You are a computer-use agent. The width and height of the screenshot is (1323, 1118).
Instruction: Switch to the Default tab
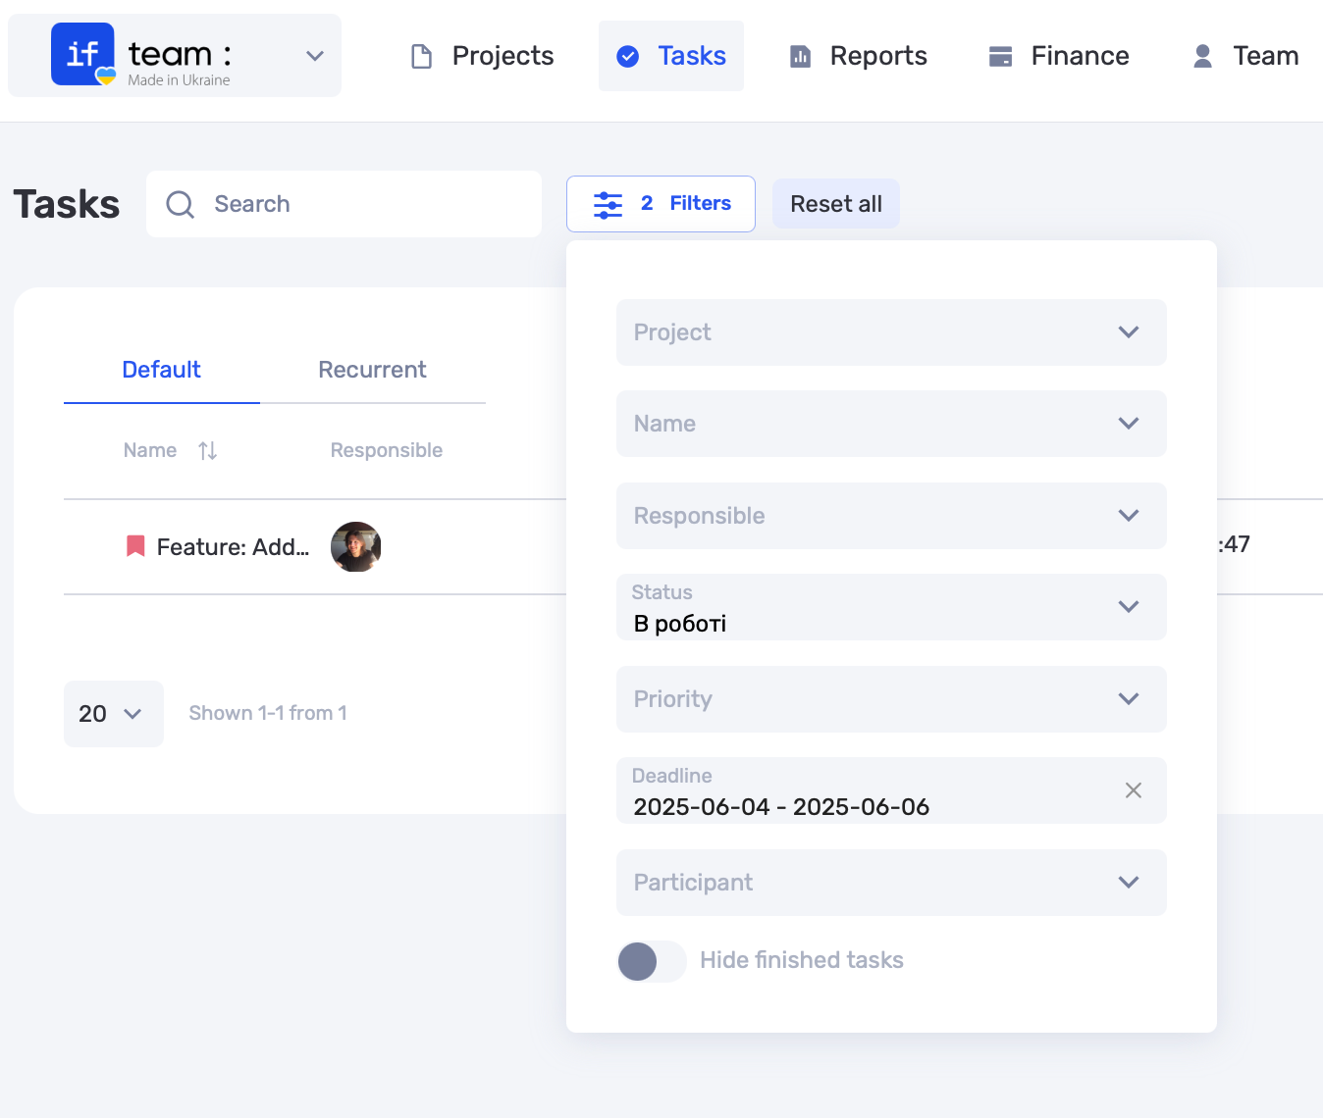point(161,370)
